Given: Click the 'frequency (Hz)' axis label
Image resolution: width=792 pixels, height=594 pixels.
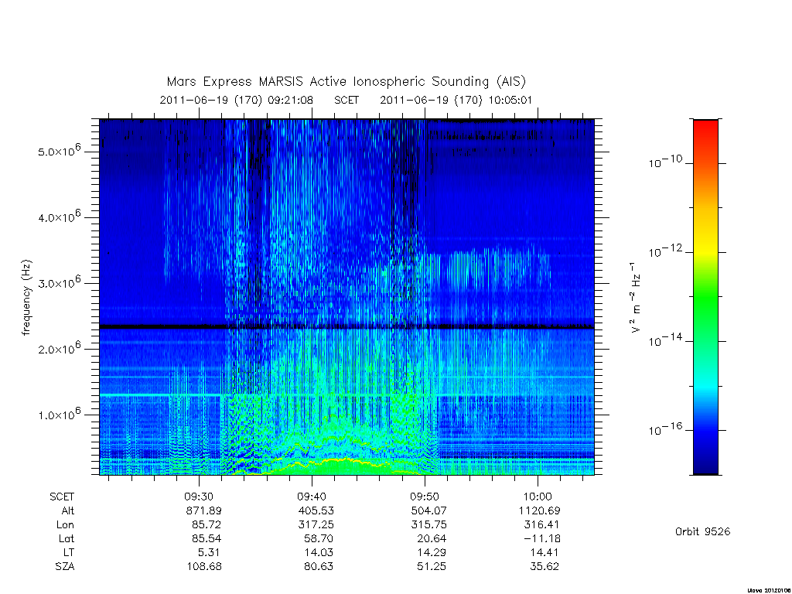Looking at the screenshot, I should pos(26,297).
